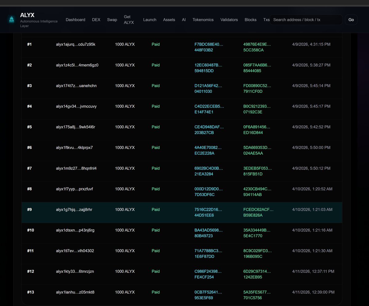Open tx hash 000D12D9D0…7D53DF6C
369x306 pixels.
pyautogui.click(x=209, y=192)
